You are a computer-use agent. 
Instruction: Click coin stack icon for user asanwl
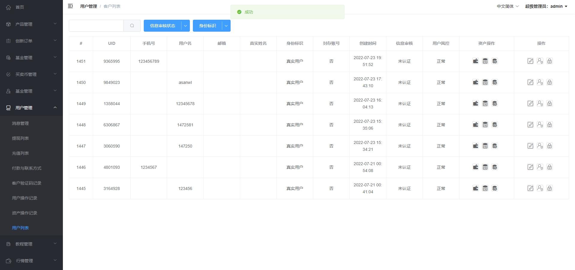(485, 82)
